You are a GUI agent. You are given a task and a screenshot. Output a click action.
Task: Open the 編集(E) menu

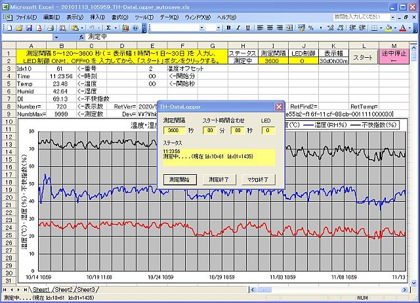click(51, 18)
